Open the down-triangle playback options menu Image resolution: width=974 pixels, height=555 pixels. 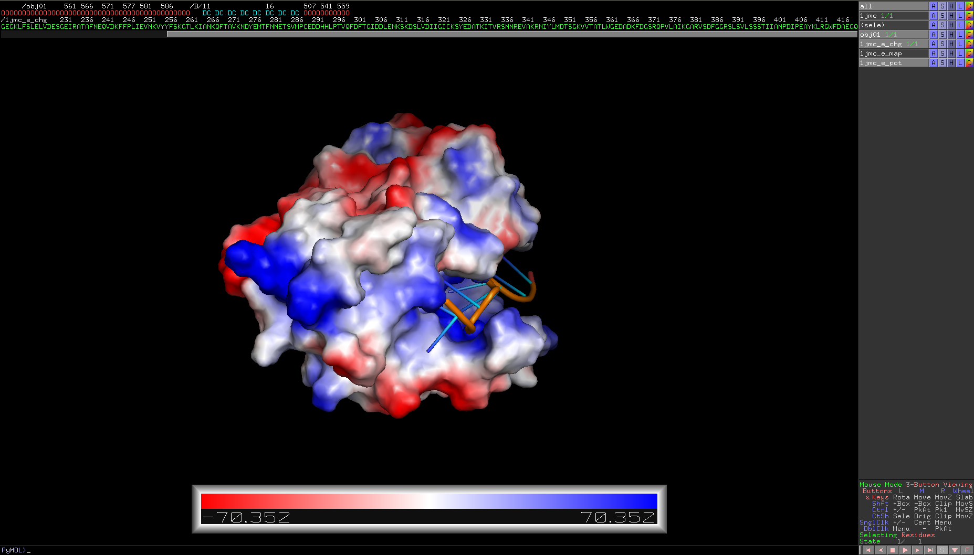[x=955, y=550]
